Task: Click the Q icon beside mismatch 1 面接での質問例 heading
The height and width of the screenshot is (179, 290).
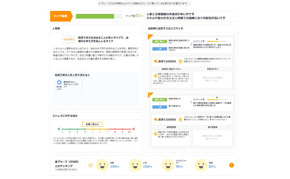Action: click(x=180, y=61)
